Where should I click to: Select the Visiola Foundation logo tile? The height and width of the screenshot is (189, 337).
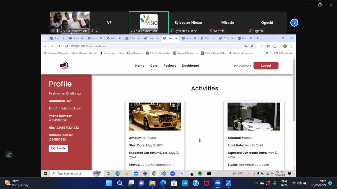tap(149, 23)
